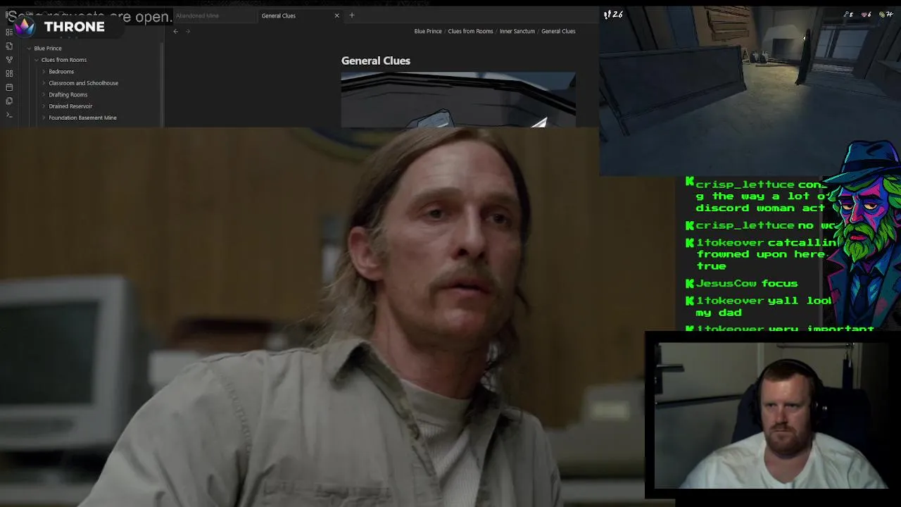This screenshot has height=507, width=901.
Task: Open the command palette terminal icon
Action: 9,115
